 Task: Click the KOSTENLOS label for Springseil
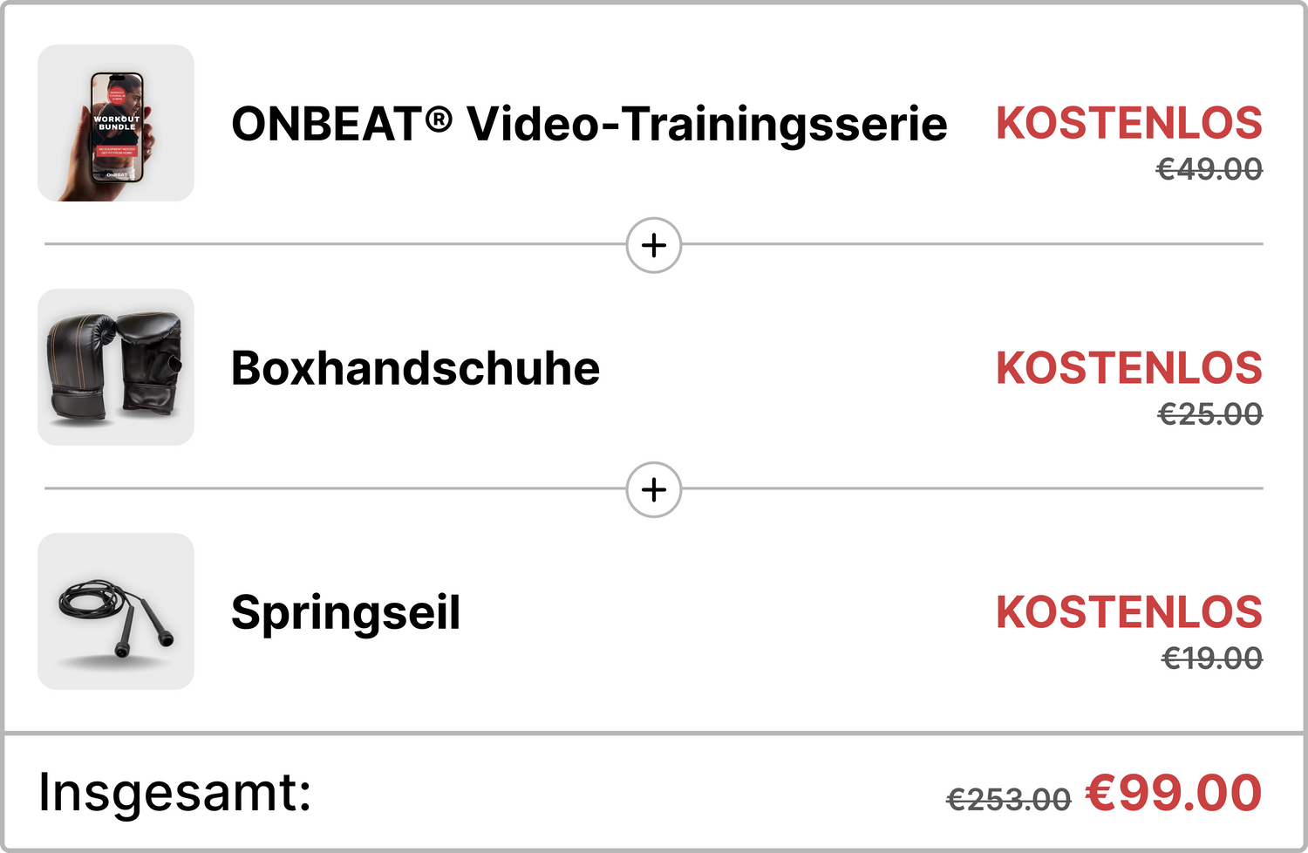click(x=1128, y=612)
